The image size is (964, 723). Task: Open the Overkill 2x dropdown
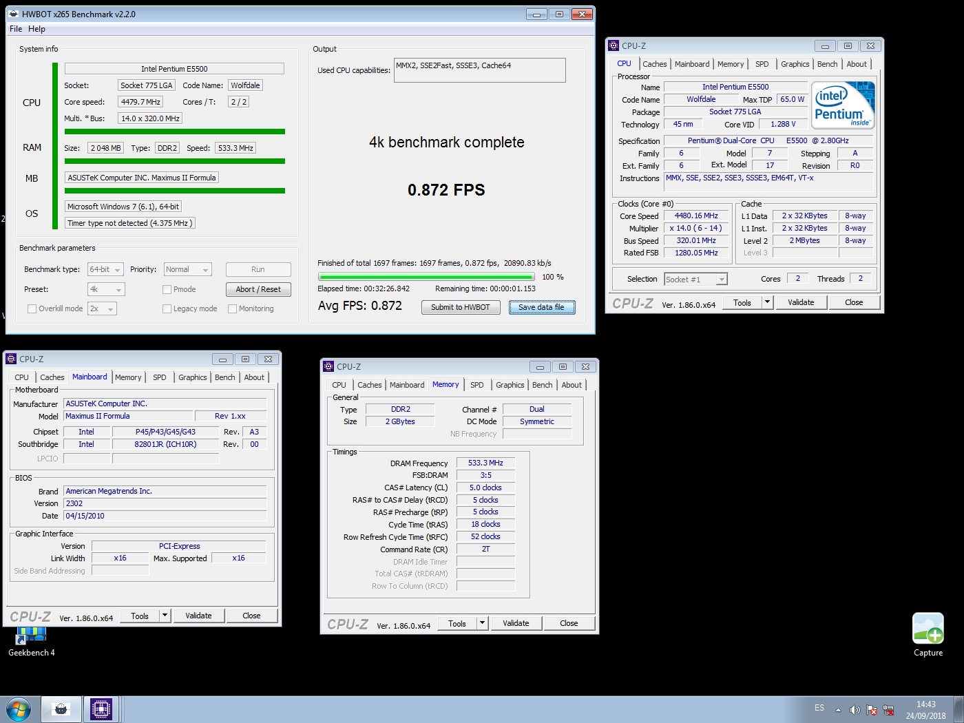102,308
